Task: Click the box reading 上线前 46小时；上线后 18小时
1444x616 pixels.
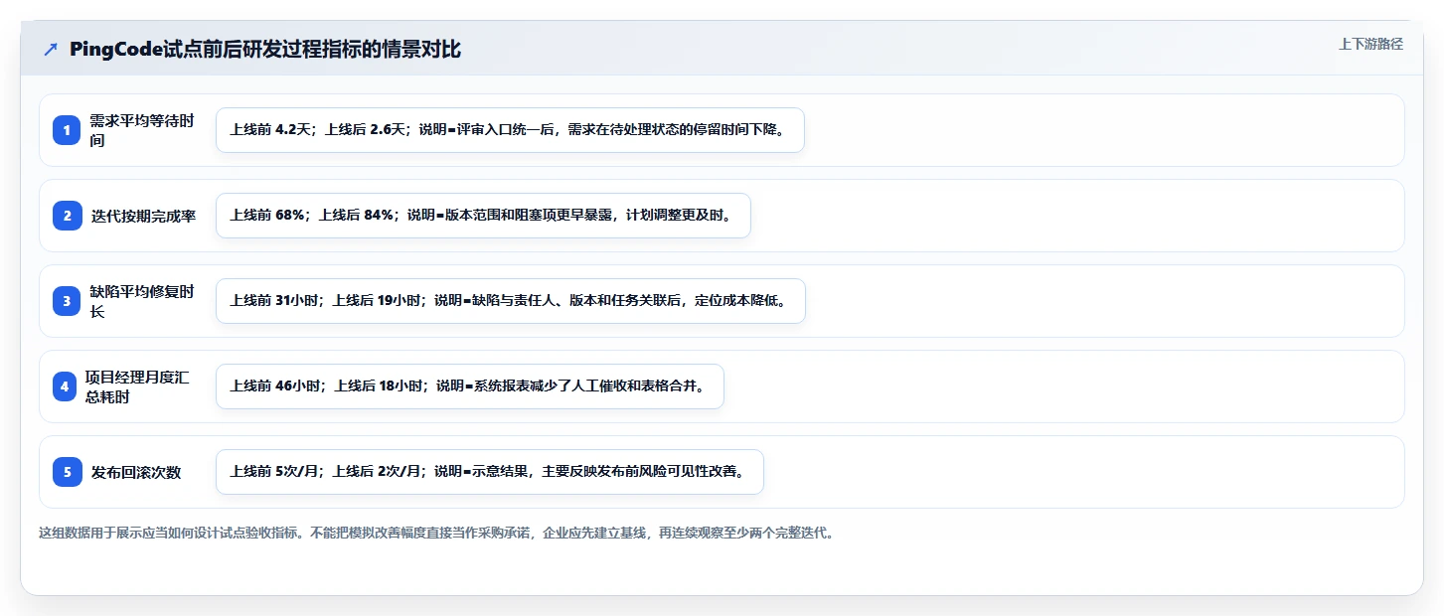Action: tap(470, 386)
